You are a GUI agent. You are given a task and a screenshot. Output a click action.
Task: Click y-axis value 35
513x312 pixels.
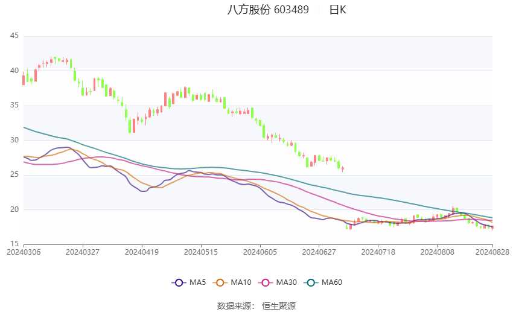click(14, 106)
